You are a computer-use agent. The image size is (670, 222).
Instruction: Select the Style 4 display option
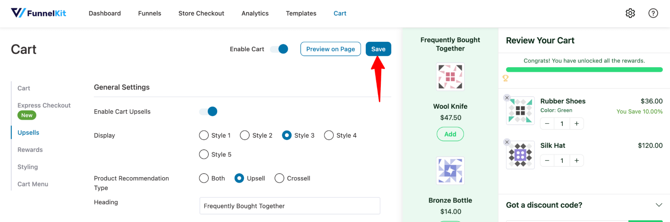340,135
